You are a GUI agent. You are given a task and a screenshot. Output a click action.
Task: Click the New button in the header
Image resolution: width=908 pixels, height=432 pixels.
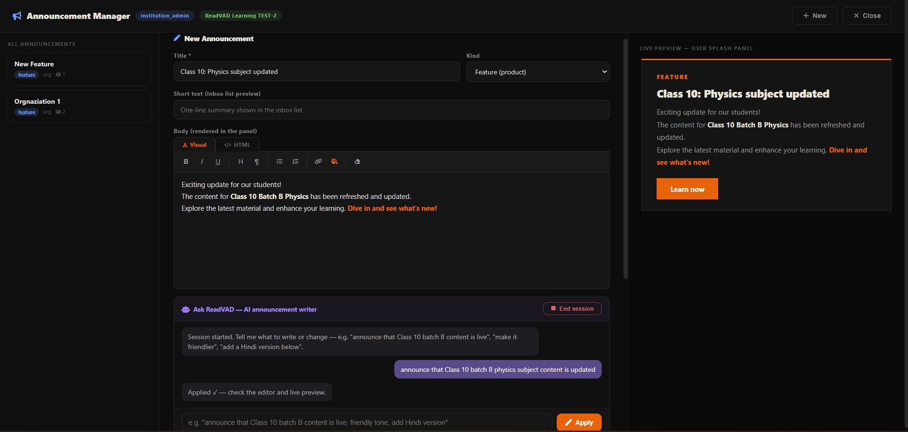[x=814, y=16]
